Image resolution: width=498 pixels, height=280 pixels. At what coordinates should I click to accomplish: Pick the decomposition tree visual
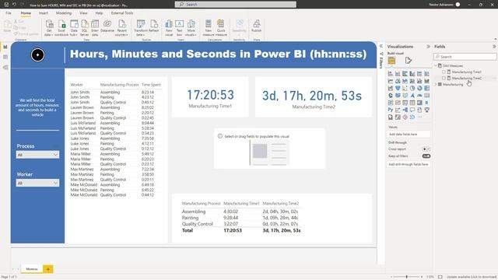[405, 110]
